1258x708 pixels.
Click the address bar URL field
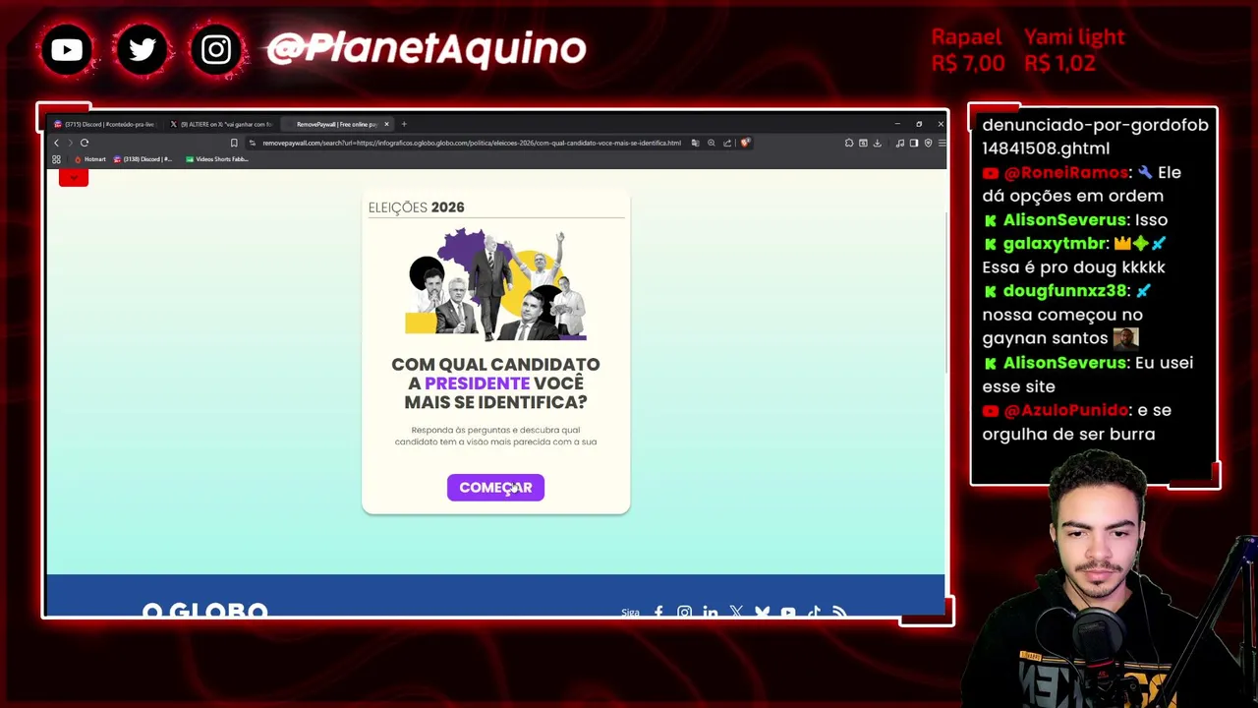pos(472,143)
